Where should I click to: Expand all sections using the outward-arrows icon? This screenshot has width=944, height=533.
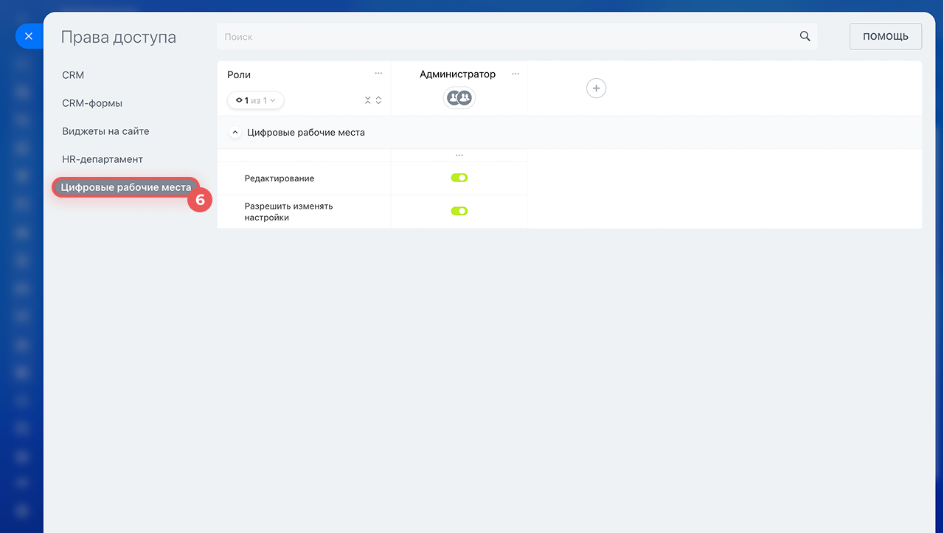pyautogui.click(x=379, y=100)
